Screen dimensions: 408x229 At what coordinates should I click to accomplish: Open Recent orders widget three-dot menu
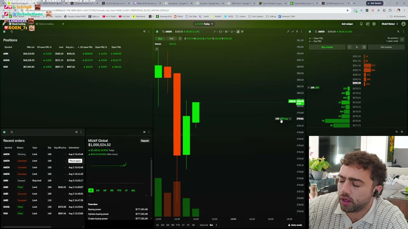point(81,132)
